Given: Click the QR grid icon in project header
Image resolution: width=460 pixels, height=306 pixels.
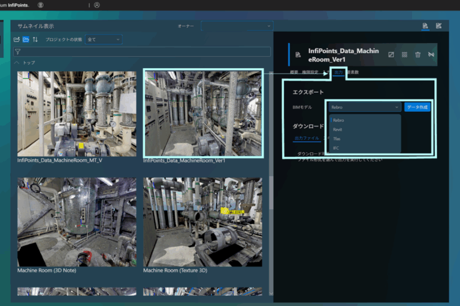Looking at the screenshot, I should pos(404,55).
